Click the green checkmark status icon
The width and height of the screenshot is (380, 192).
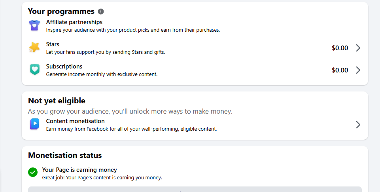click(33, 172)
